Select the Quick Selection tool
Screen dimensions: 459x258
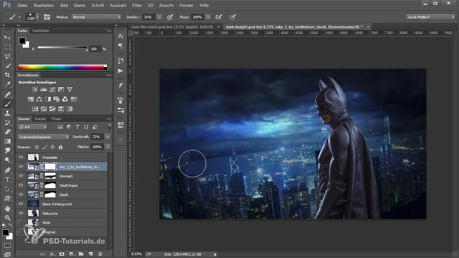(x=7, y=66)
